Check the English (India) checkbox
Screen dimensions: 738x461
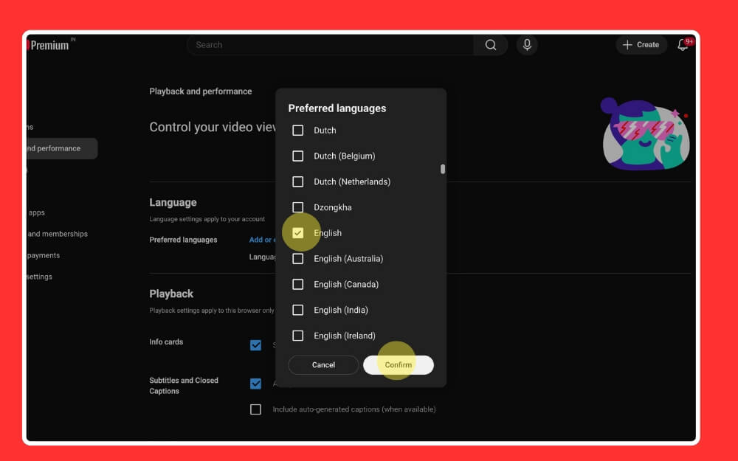click(298, 310)
